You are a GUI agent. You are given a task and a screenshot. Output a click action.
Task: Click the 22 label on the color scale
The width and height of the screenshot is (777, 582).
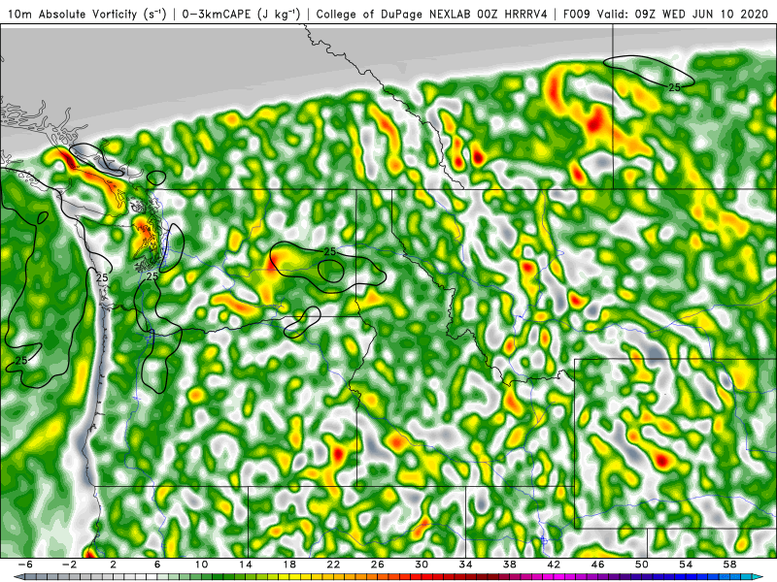point(333,565)
